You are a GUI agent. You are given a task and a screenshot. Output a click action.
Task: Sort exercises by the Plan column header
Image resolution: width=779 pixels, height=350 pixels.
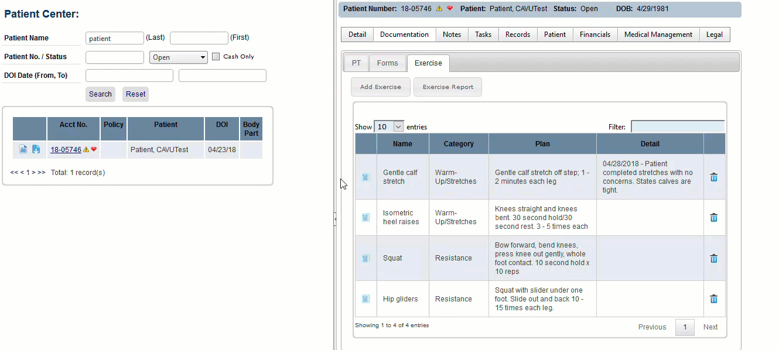coord(542,144)
